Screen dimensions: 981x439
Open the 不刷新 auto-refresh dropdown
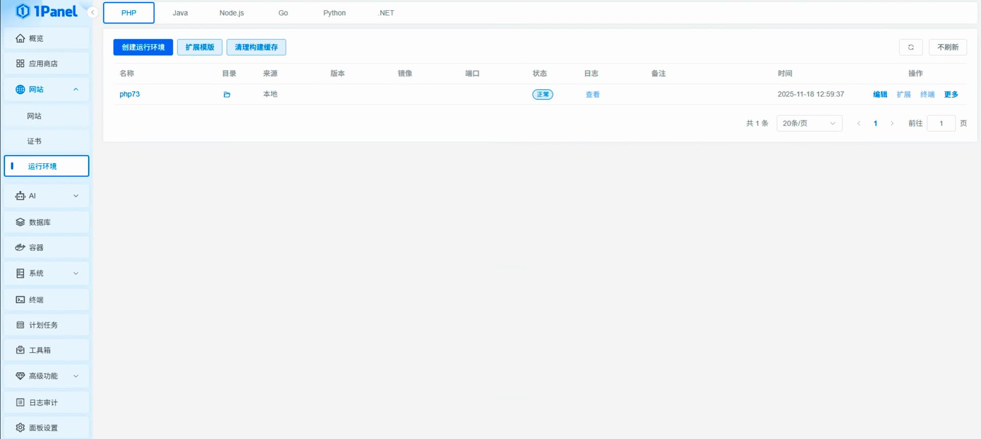(947, 47)
